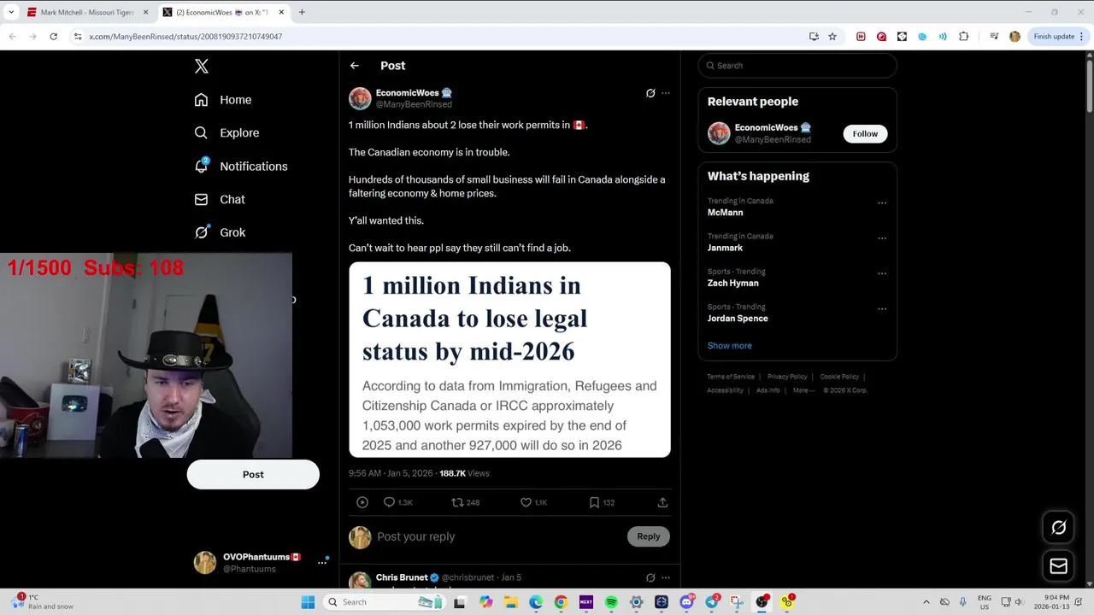Open Windows Start menu
The image size is (1094, 615).
coord(308,602)
